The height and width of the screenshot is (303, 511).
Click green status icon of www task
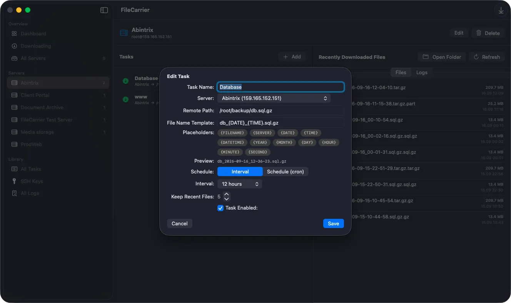coord(125,99)
